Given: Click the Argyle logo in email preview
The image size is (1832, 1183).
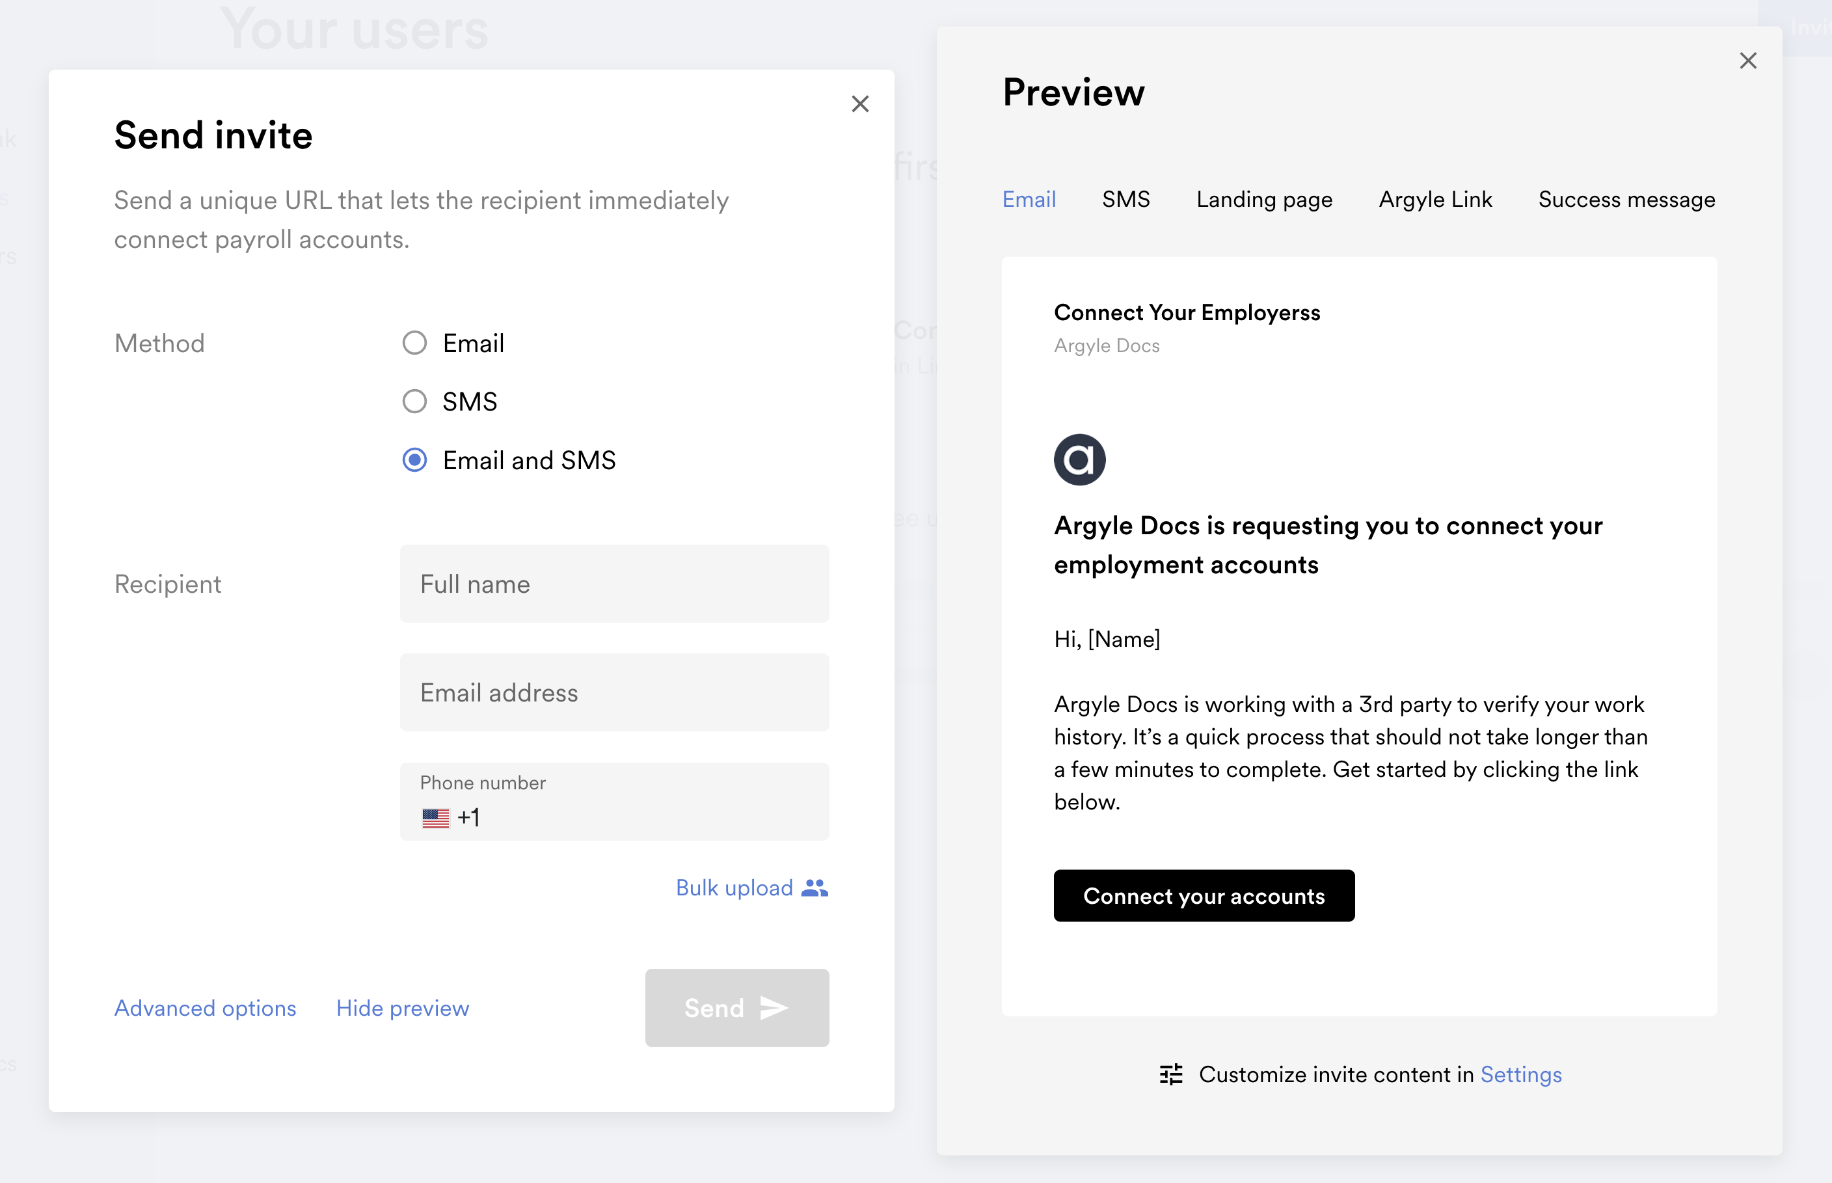Looking at the screenshot, I should point(1079,459).
